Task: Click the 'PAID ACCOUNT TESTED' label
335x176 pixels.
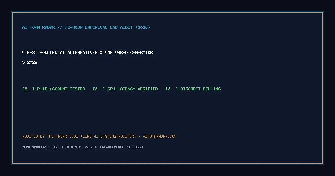Action: [61, 89]
